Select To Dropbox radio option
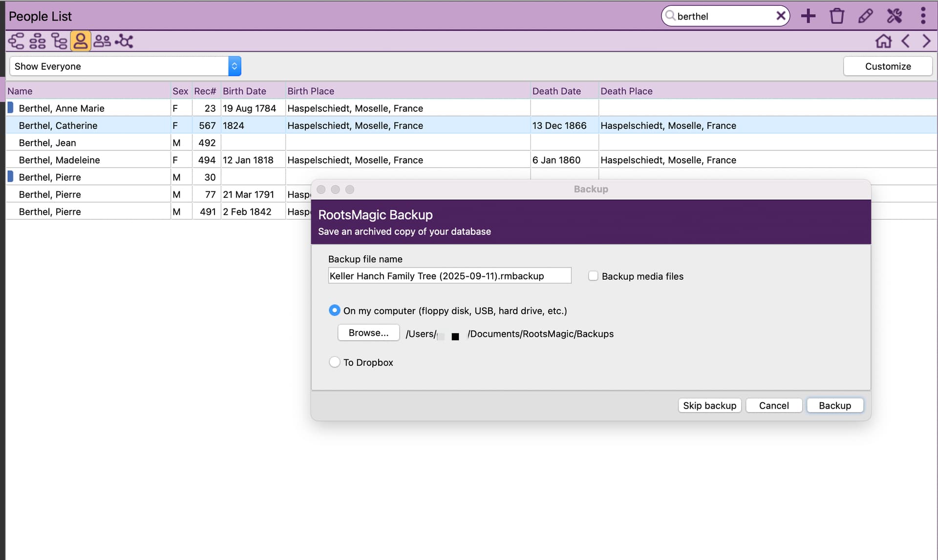The width and height of the screenshot is (938, 560). pyautogui.click(x=335, y=362)
